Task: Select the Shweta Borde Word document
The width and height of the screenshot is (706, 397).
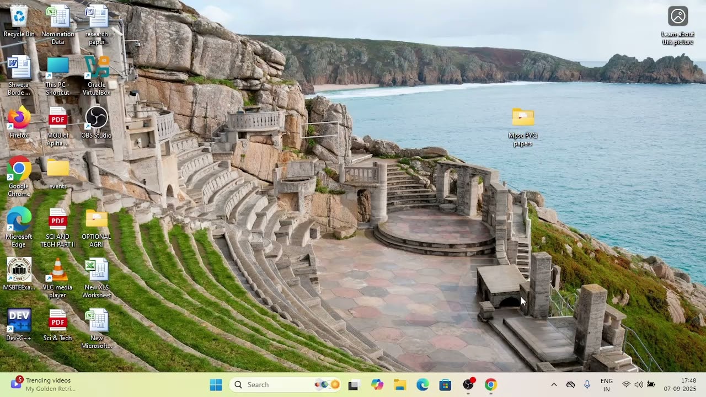Action: coord(19,76)
